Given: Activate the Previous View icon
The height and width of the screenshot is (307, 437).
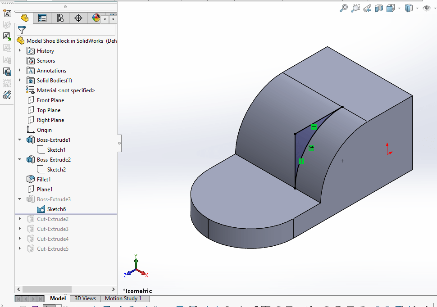Looking at the screenshot, I should point(367,8).
